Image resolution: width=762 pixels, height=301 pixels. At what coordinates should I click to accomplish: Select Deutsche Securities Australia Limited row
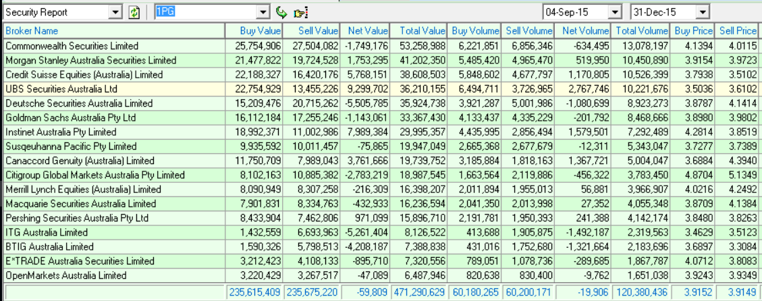click(381, 103)
